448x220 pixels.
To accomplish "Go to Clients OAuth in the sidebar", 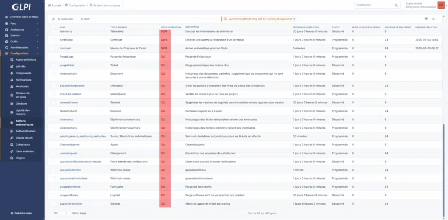I will click(24, 137).
